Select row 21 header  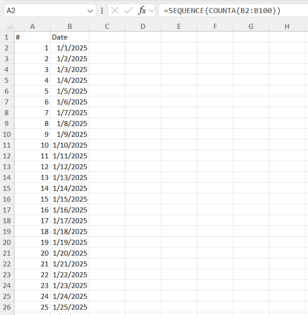pos(7,253)
